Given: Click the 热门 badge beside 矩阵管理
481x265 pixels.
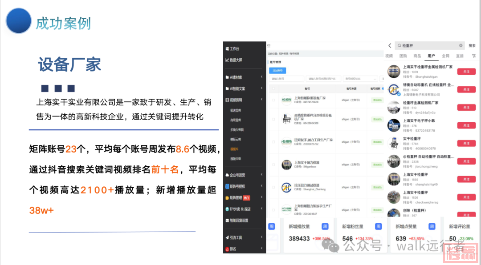Looking at the screenshot, I should tap(246, 198).
